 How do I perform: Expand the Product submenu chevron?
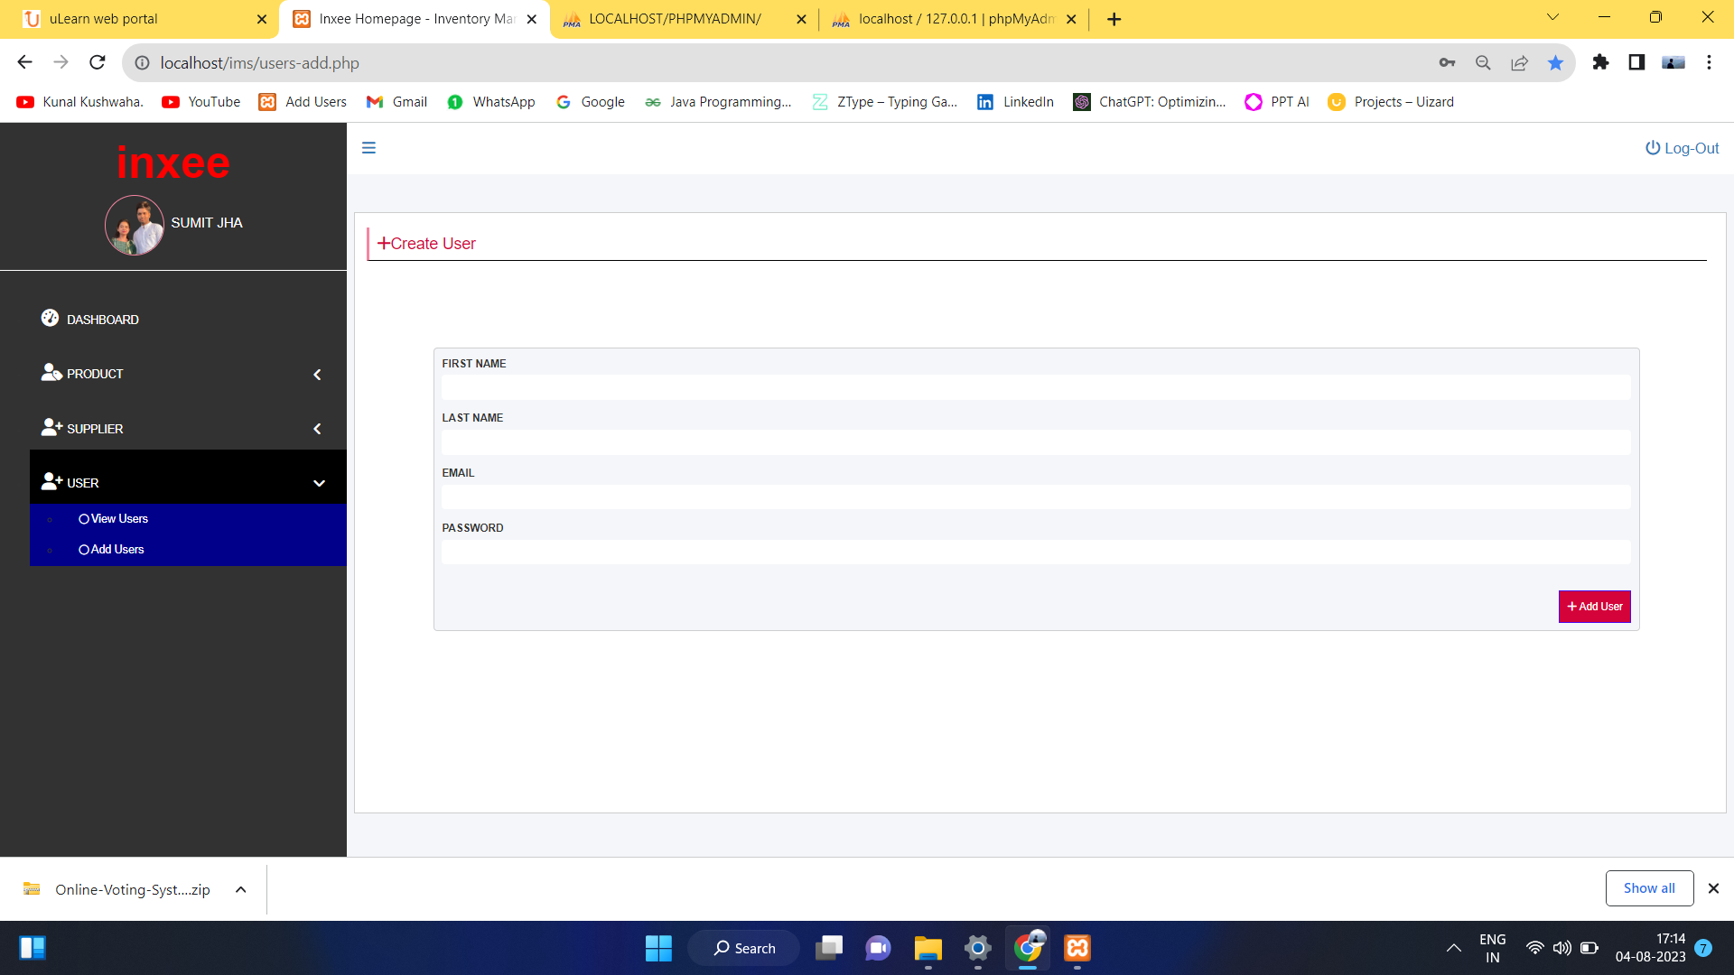317,374
